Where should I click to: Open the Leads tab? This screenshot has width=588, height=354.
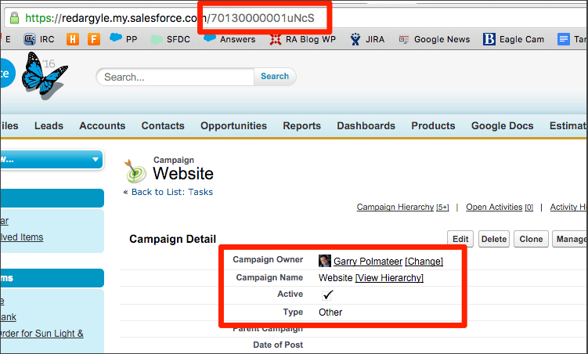(49, 126)
